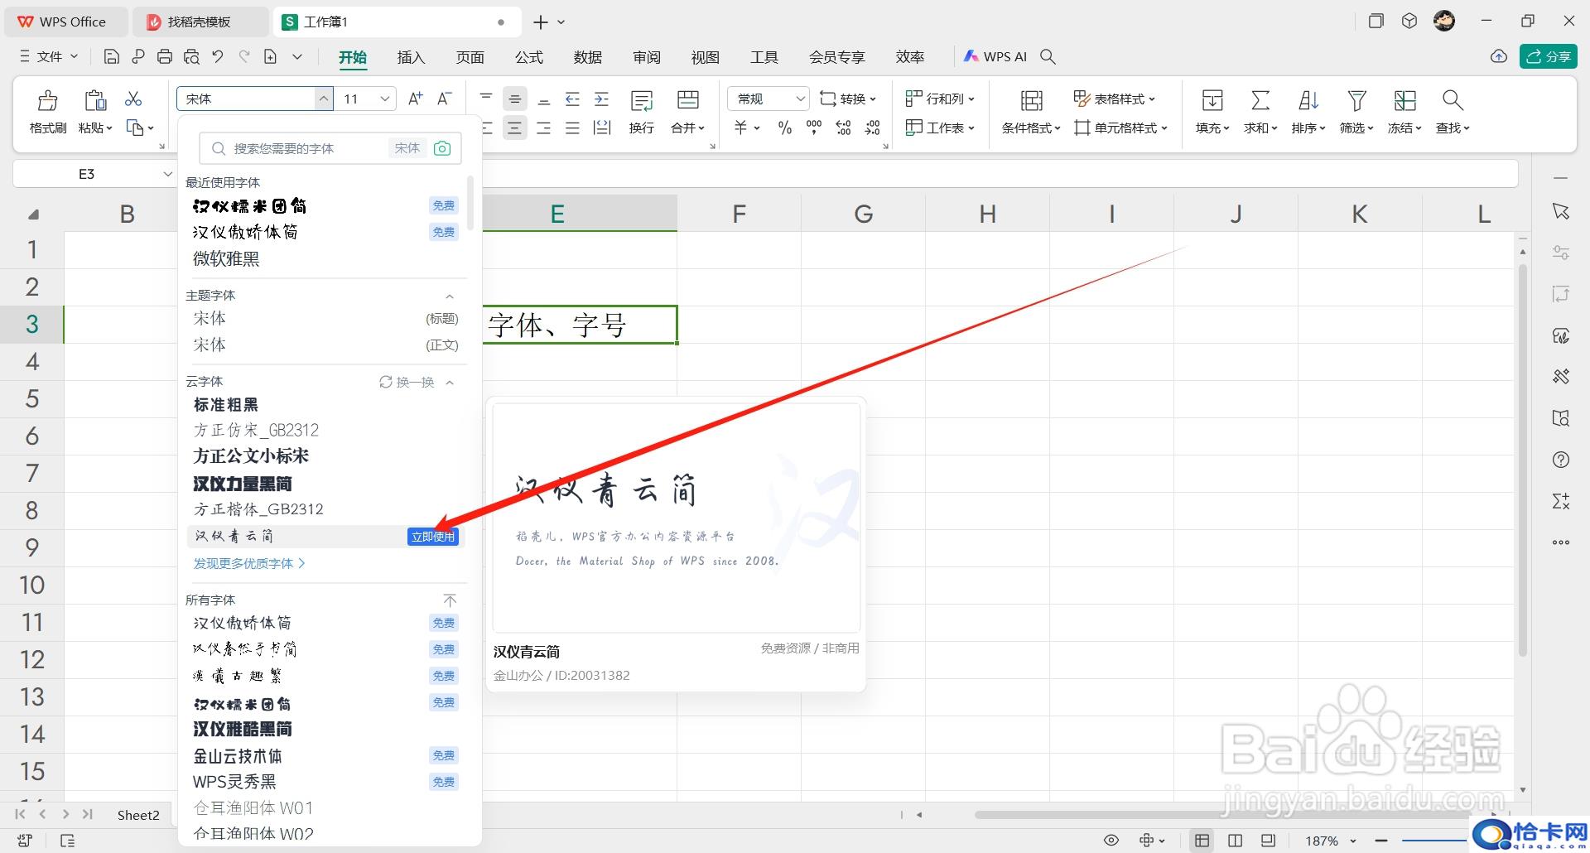Open the 视图 ribbon tab
This screenshot has width=1590, height=853.
pos(705,56)
